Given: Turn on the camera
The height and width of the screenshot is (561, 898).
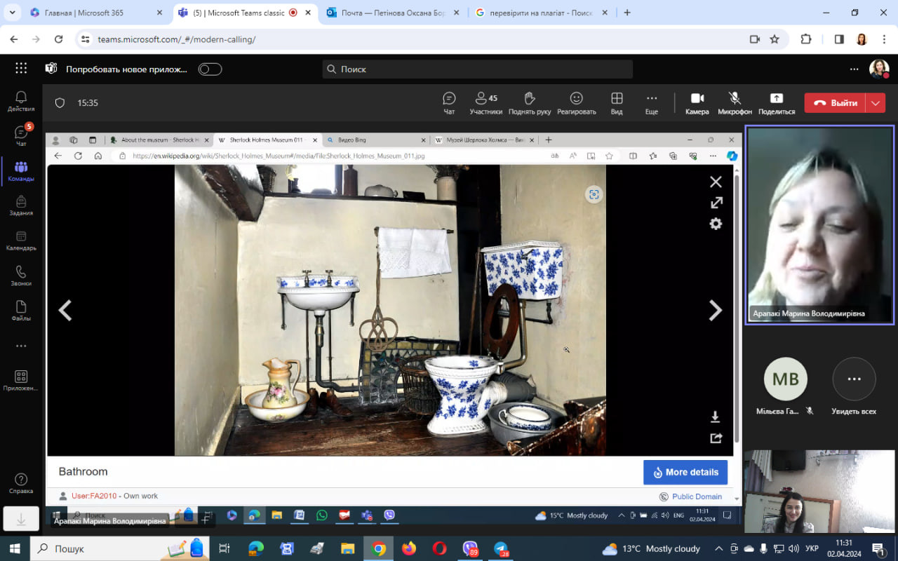Looking at the screenshot, I should 697,102.
